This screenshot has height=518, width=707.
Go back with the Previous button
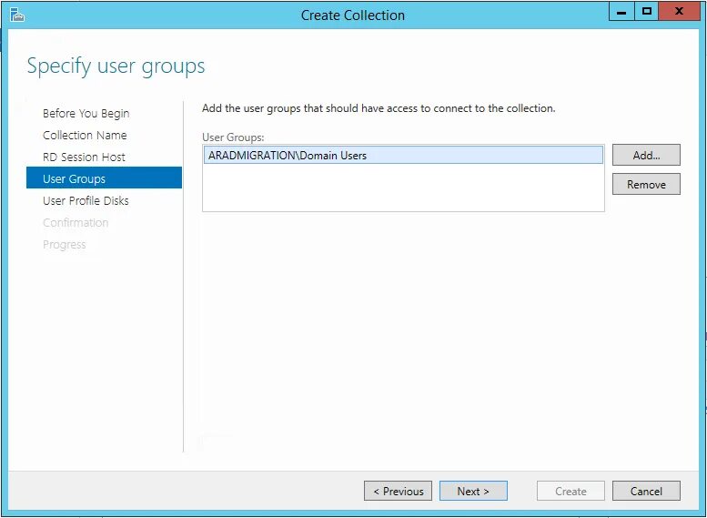click(x=399, y=491)
